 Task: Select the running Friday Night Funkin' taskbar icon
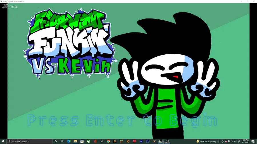point(160,141)
